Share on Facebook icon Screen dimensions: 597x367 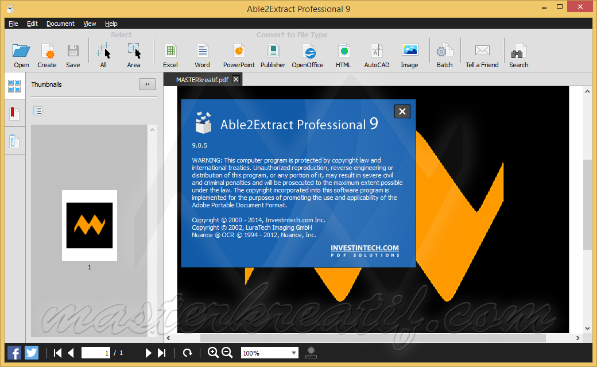click(x=14, y=353)
